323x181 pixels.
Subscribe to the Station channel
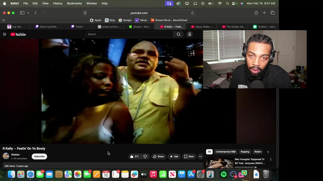pos(39,156)
